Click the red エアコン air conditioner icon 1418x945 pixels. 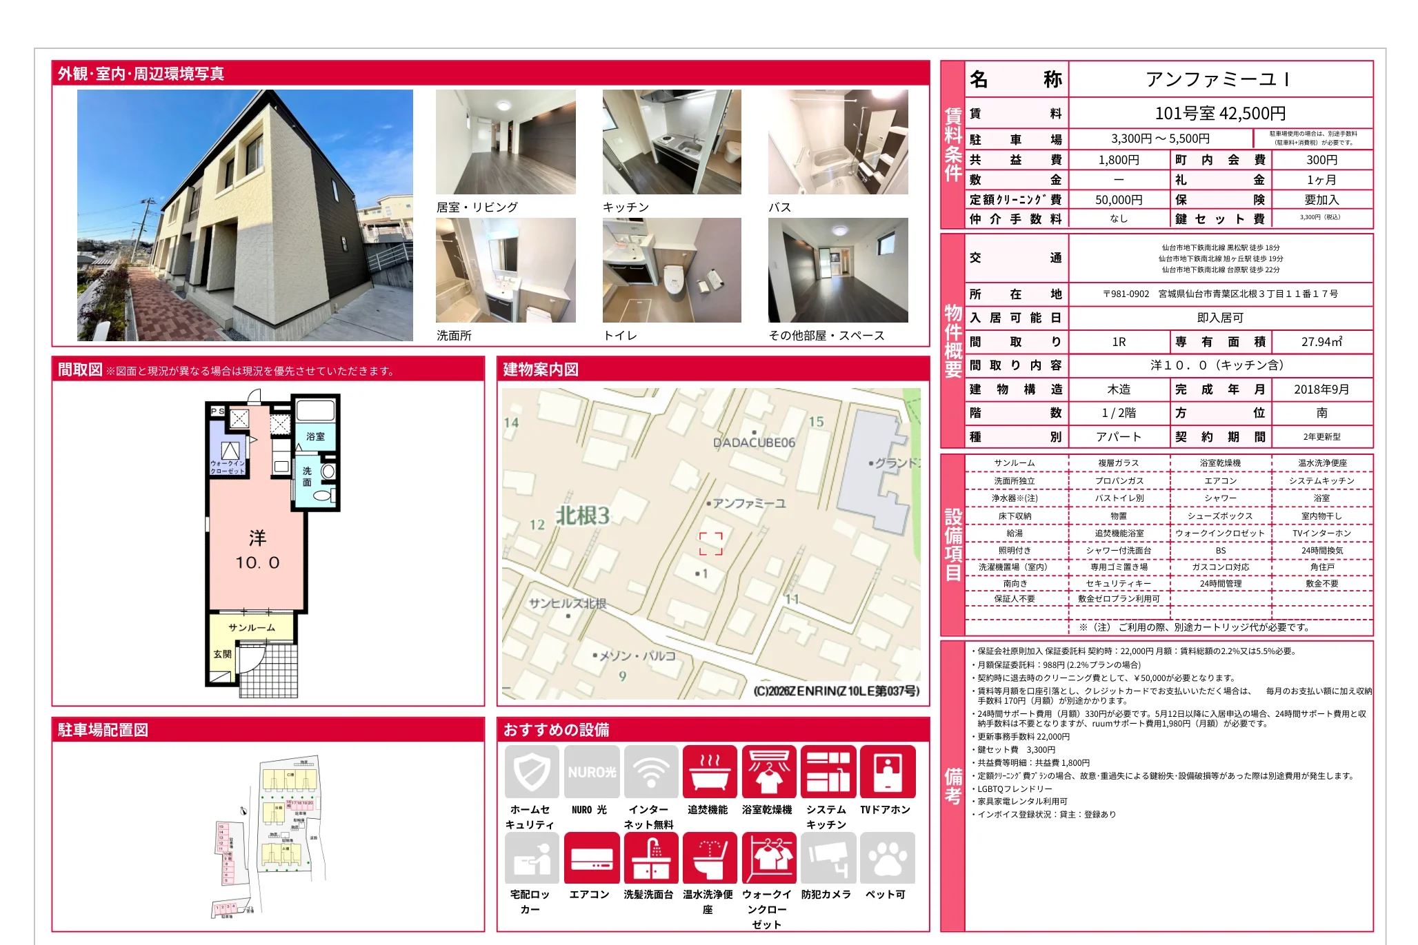point(591,857)
